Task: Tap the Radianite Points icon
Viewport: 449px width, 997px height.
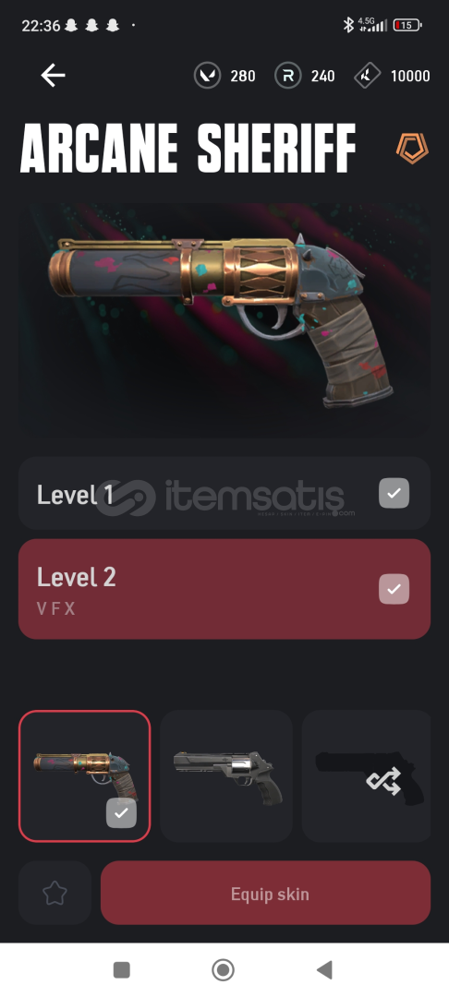Action: click(x=288, y=77)
